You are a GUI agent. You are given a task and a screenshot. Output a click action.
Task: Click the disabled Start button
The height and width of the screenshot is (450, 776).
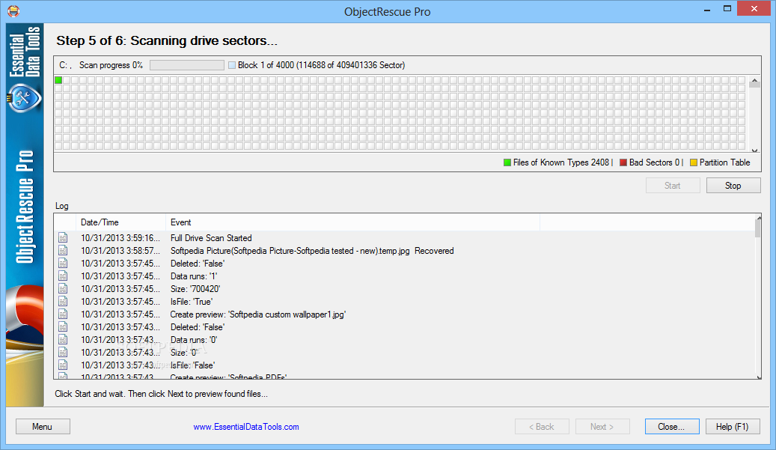click(x=673, y=185)
